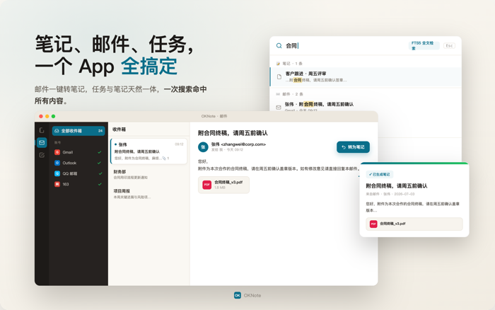The image size is (495, 310).
Task: Click the OKNote · 邮件 window title
Action: [x=214, y=116]
